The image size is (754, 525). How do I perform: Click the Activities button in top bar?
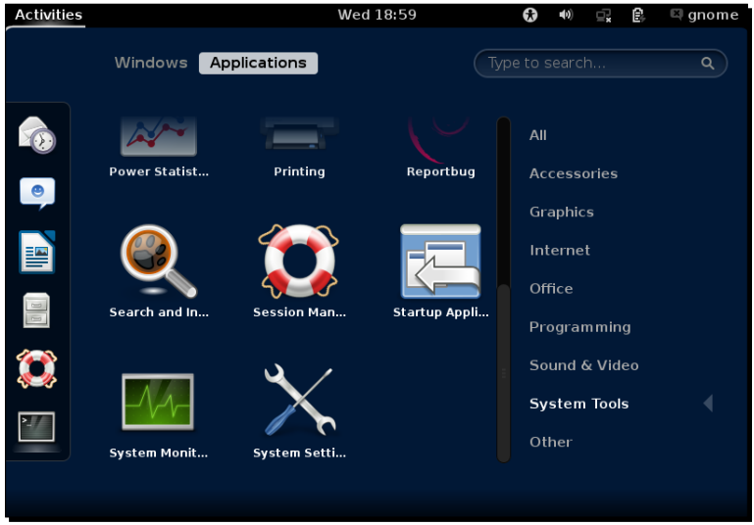pos(48,15)
